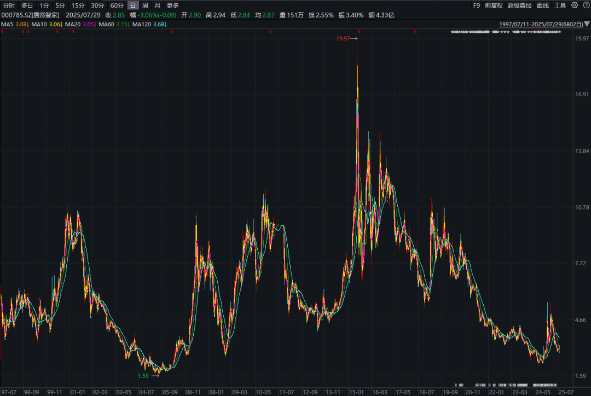591x396 pixels.
Task: Click the MA10 indicator label
Action: coord(39,24)
